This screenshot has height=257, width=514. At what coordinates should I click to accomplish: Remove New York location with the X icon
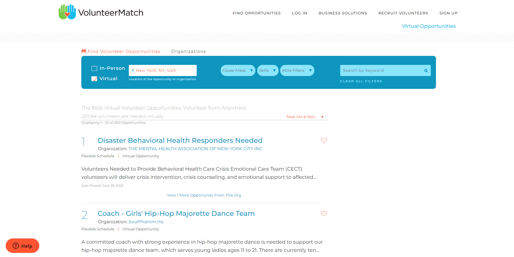click(133, 70)
